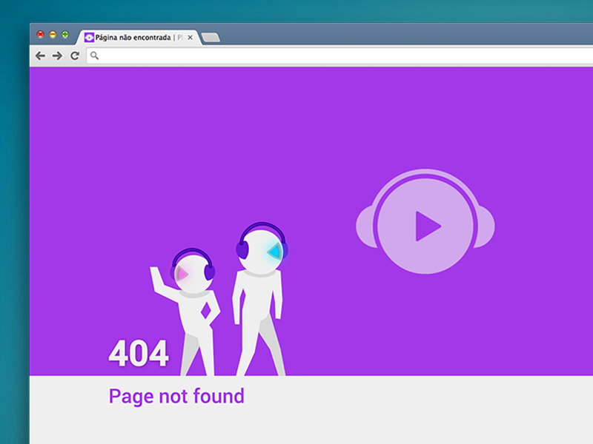Select the 'Página não encontrada' tab
593x444 pixels.
[138, 38]
